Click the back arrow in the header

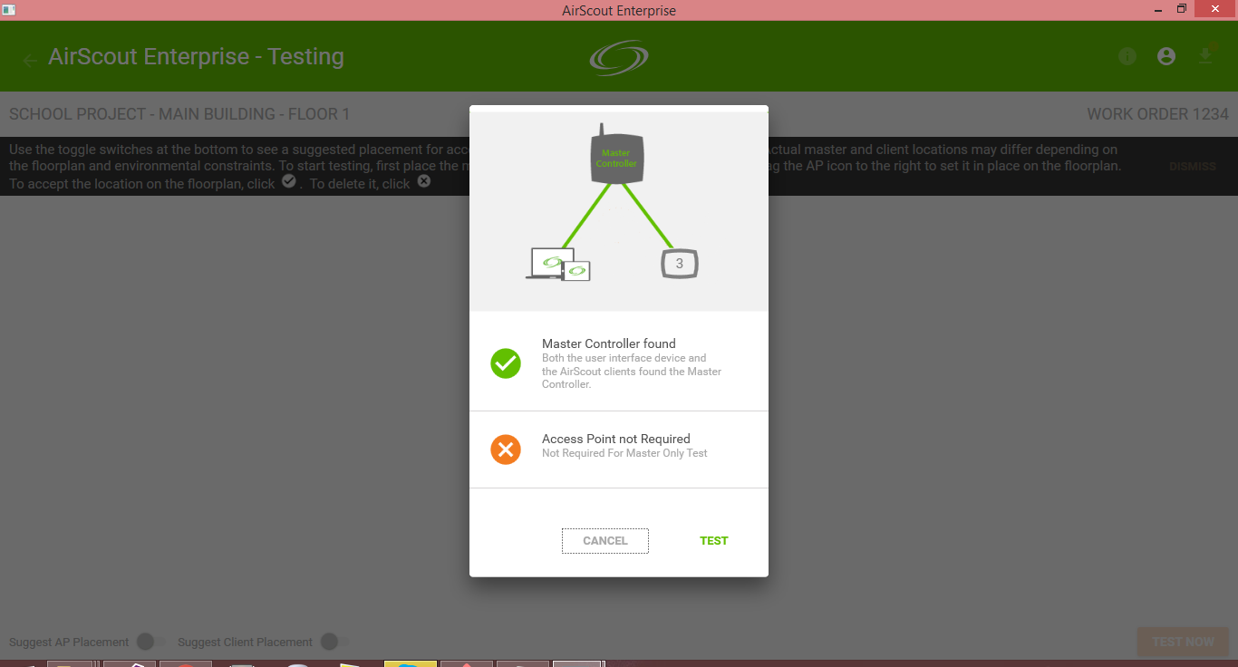pyautogui.click(x=30, y=61)
